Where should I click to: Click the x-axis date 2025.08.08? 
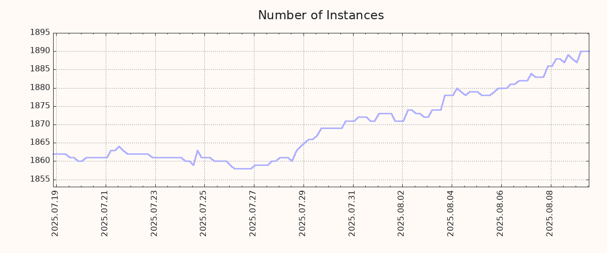pos(550,213)
